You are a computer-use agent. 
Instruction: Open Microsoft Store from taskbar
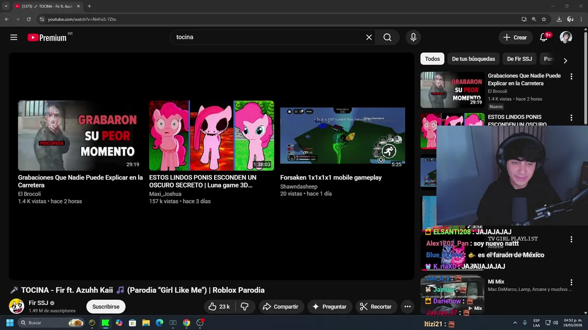pos(132,323)
